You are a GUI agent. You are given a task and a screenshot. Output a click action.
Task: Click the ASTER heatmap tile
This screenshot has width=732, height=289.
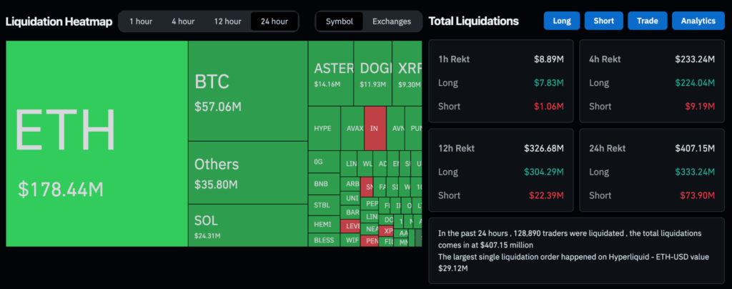(x=333, y=74)
